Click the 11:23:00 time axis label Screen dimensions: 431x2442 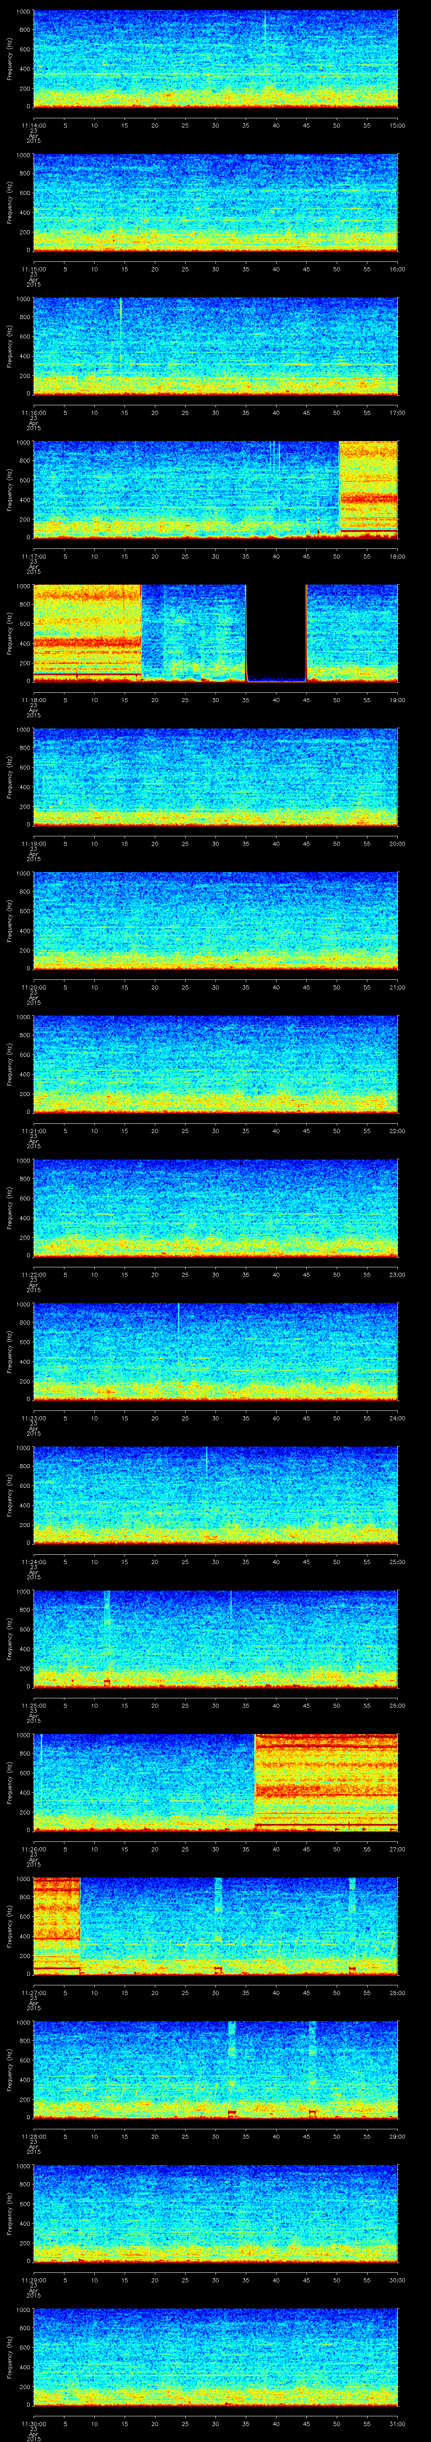click(x=33, y=1418)
